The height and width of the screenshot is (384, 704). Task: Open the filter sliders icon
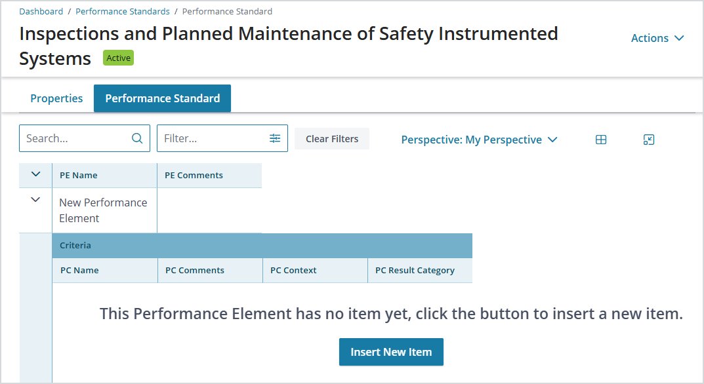(x=275, y=138)
